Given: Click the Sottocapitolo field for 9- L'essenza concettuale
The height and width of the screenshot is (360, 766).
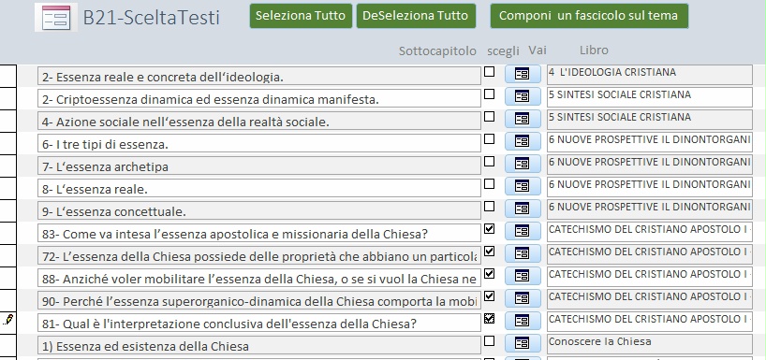Looking at the screenshot, I should point(259,210).
